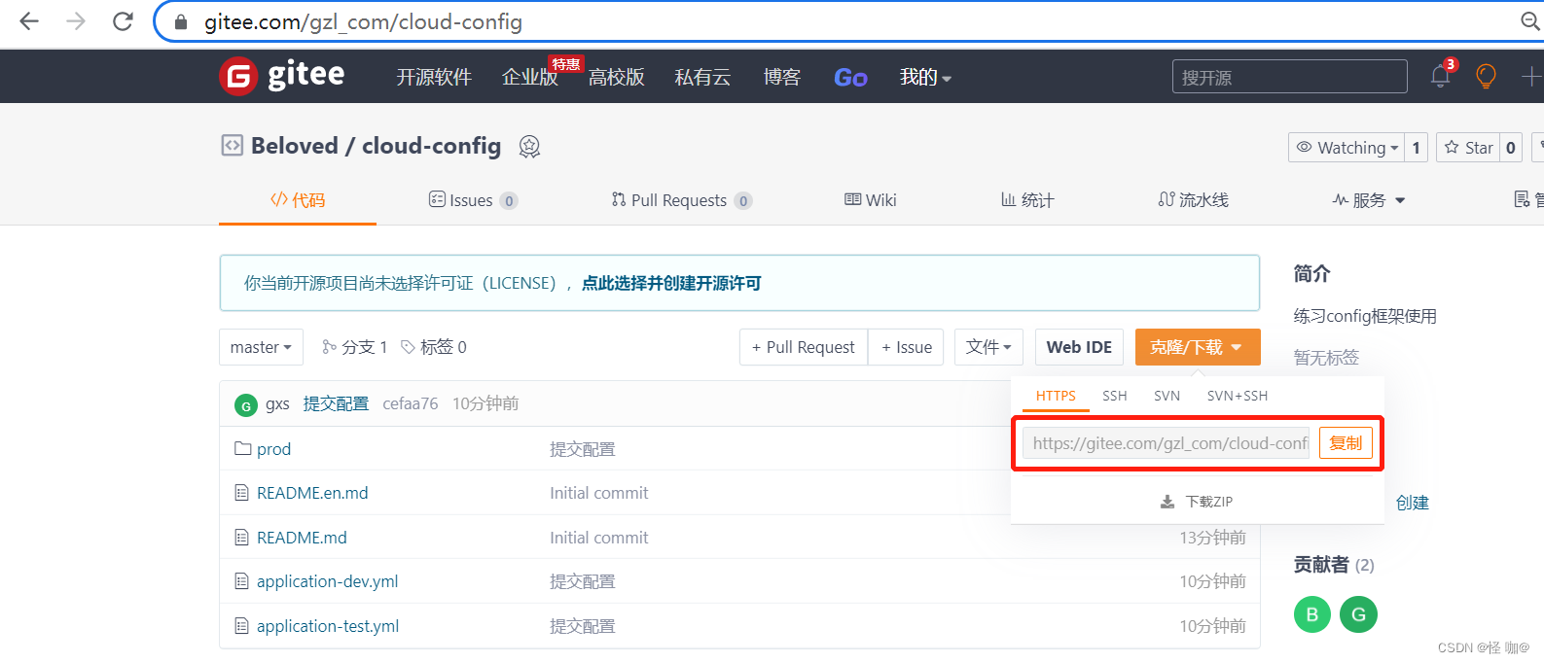Open contributor avatar B

point(1312,614)
